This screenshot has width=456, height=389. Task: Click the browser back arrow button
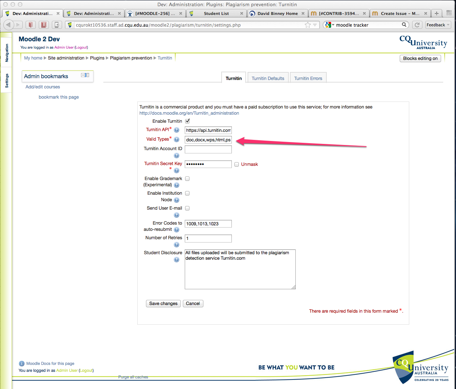click(8, 25)
